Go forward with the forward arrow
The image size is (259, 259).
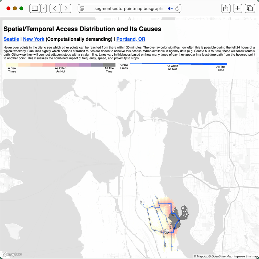point(66,8)
